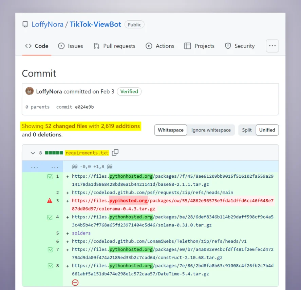Open the LoffyNora owner profile link
Viewport: 301px width, 290px height.
coord(48,24)
